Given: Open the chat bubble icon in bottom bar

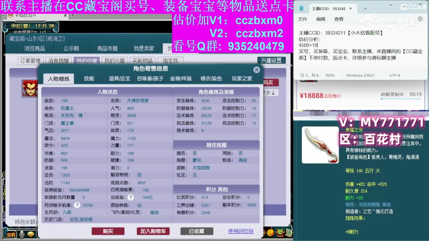Looking at the screenshot, I should [31, 235].
